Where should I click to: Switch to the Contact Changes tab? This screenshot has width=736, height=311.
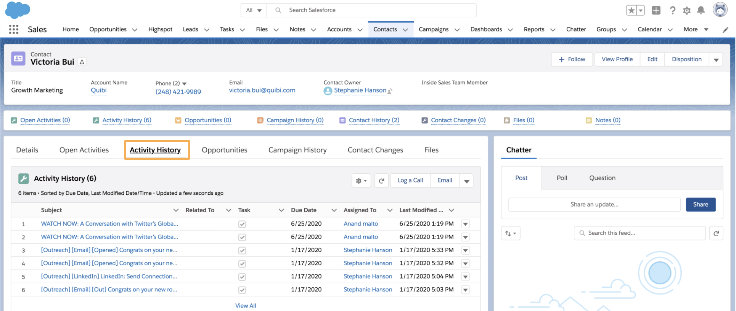[375, 150]
